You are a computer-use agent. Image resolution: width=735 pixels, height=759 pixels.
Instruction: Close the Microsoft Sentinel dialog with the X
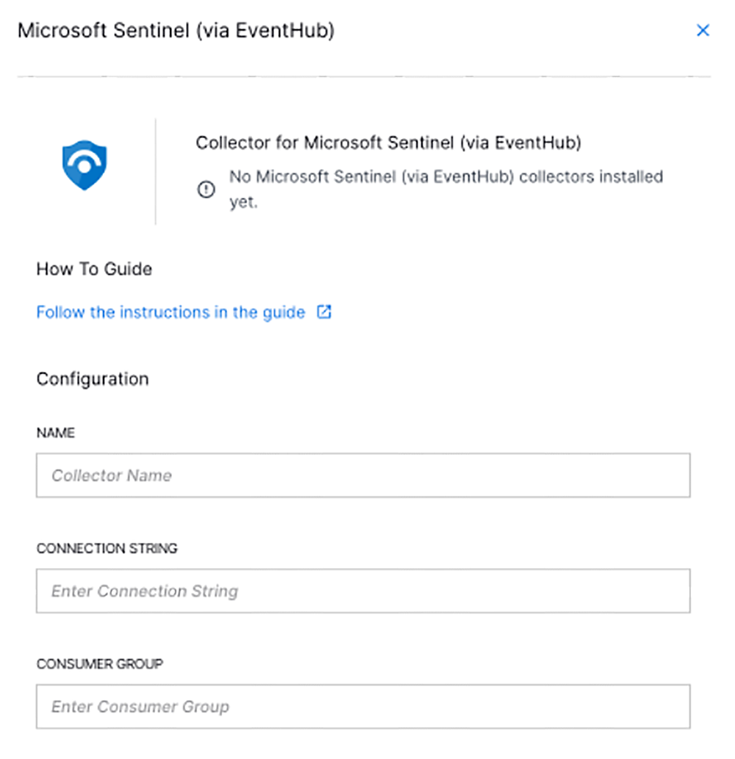pos(703,30)
